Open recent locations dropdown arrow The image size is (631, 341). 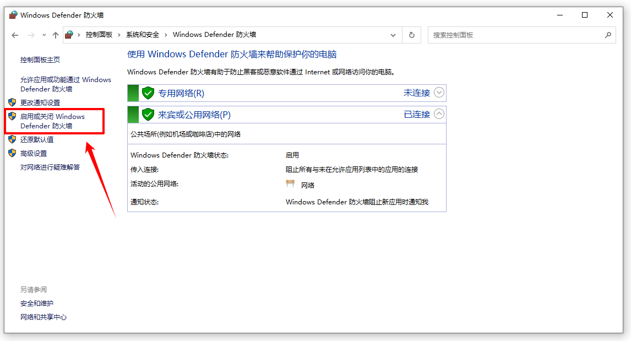click(44, 35)
